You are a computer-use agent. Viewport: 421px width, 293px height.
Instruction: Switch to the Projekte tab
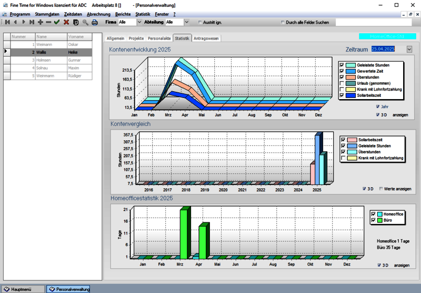point(136,38)
